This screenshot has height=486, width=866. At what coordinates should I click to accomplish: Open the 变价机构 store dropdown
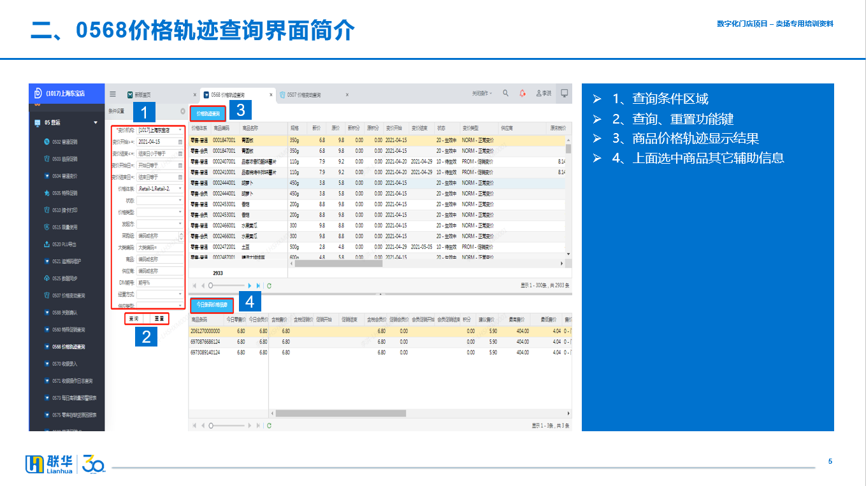180,130
